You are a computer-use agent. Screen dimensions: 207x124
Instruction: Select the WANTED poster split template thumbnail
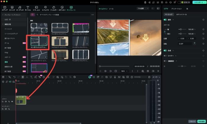[x=60, y=41]
